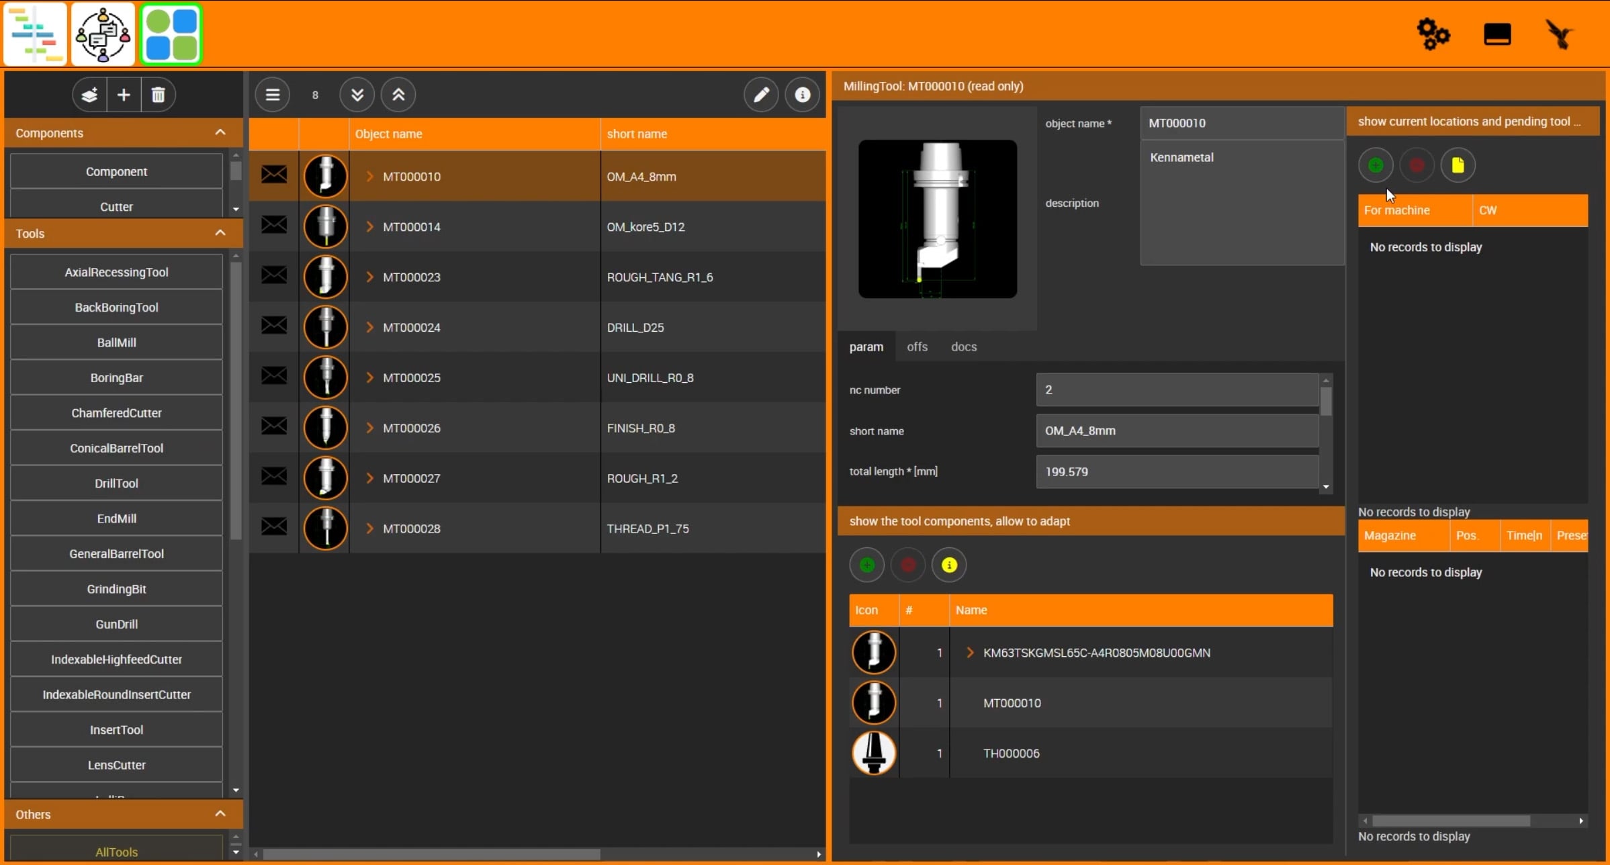Switch to the docs tab
Image resolution: width=1610 pixels, height=865 pixels.
(x=963, y=347)
